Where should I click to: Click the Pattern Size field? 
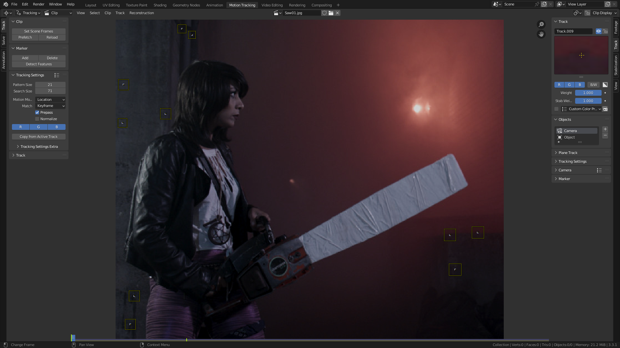pos(50,85)
